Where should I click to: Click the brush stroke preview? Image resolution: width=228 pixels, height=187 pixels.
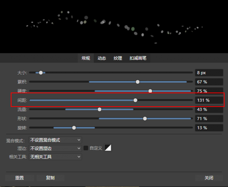[x=114, y=26]
